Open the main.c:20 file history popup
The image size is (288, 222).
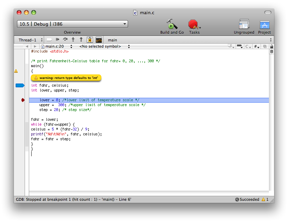click(x=57, y=46)
